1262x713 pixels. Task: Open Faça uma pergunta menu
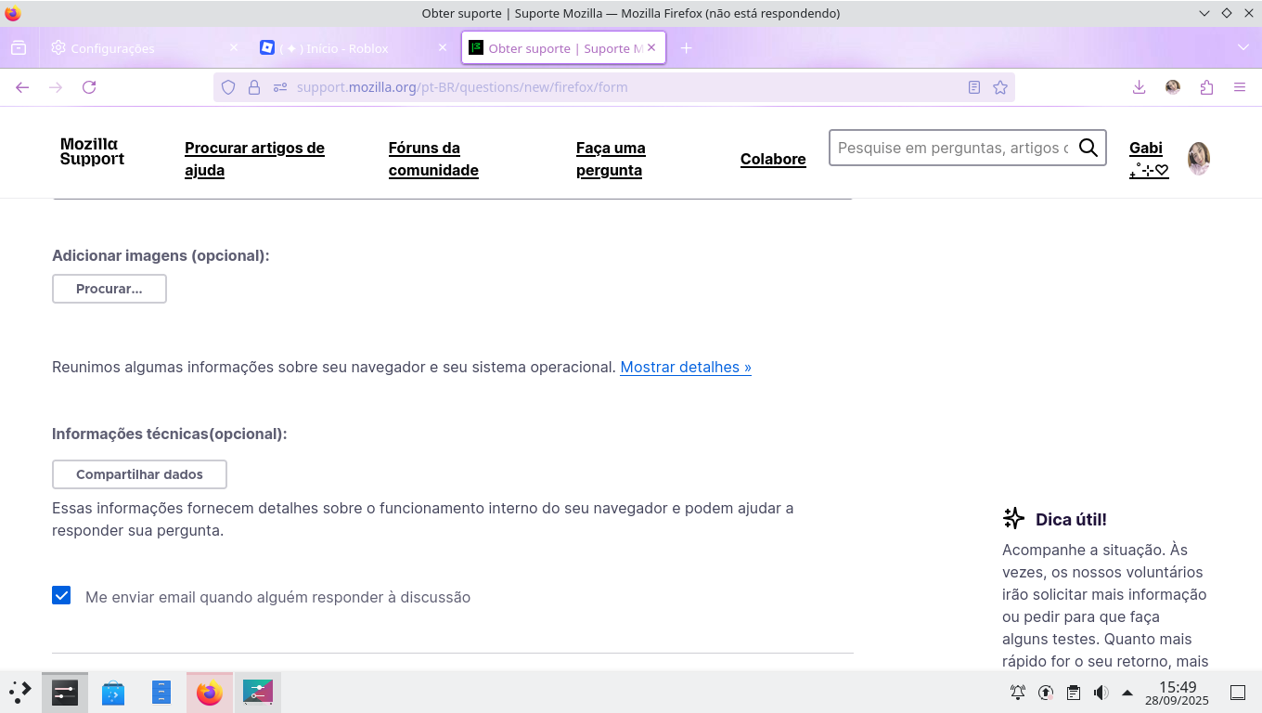pyautogui.click(x=611, y=159)
